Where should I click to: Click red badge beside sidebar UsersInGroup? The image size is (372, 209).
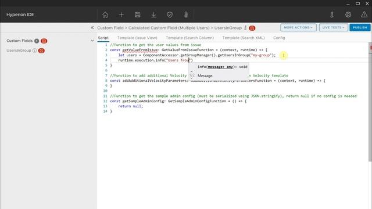coord(41,51)
